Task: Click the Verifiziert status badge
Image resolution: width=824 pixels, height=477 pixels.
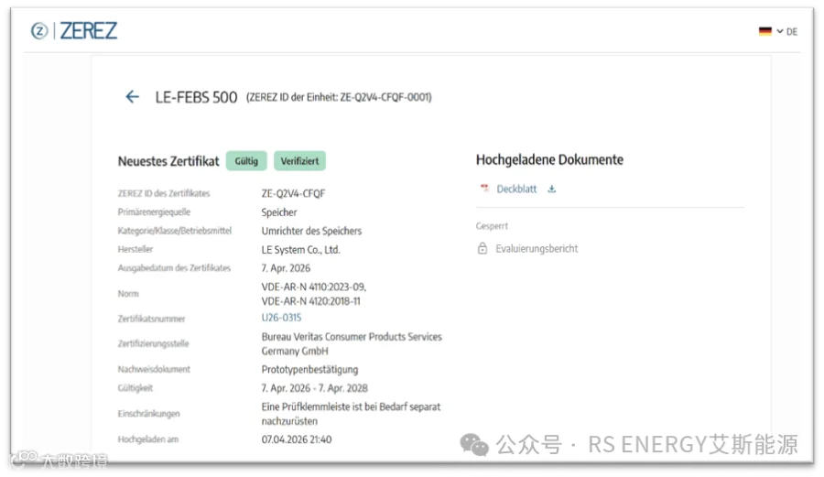Action: point(299,161)
